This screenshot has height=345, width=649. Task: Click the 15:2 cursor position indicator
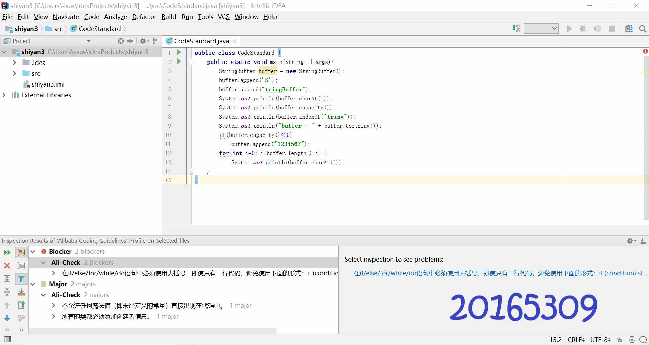[x=555, y=340]
